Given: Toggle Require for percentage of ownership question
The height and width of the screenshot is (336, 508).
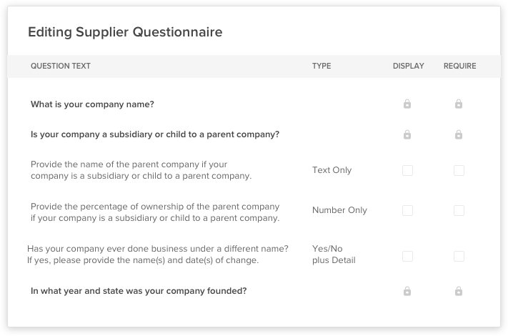Looking at the screenshot, I should [x=459, y=210].
